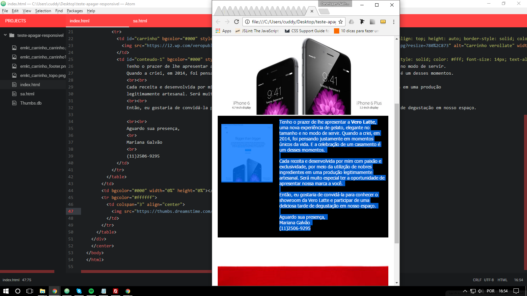Click the ruler extension icon in Chrome
This screenshot has width=527, height=296.
tap(383, 22)
